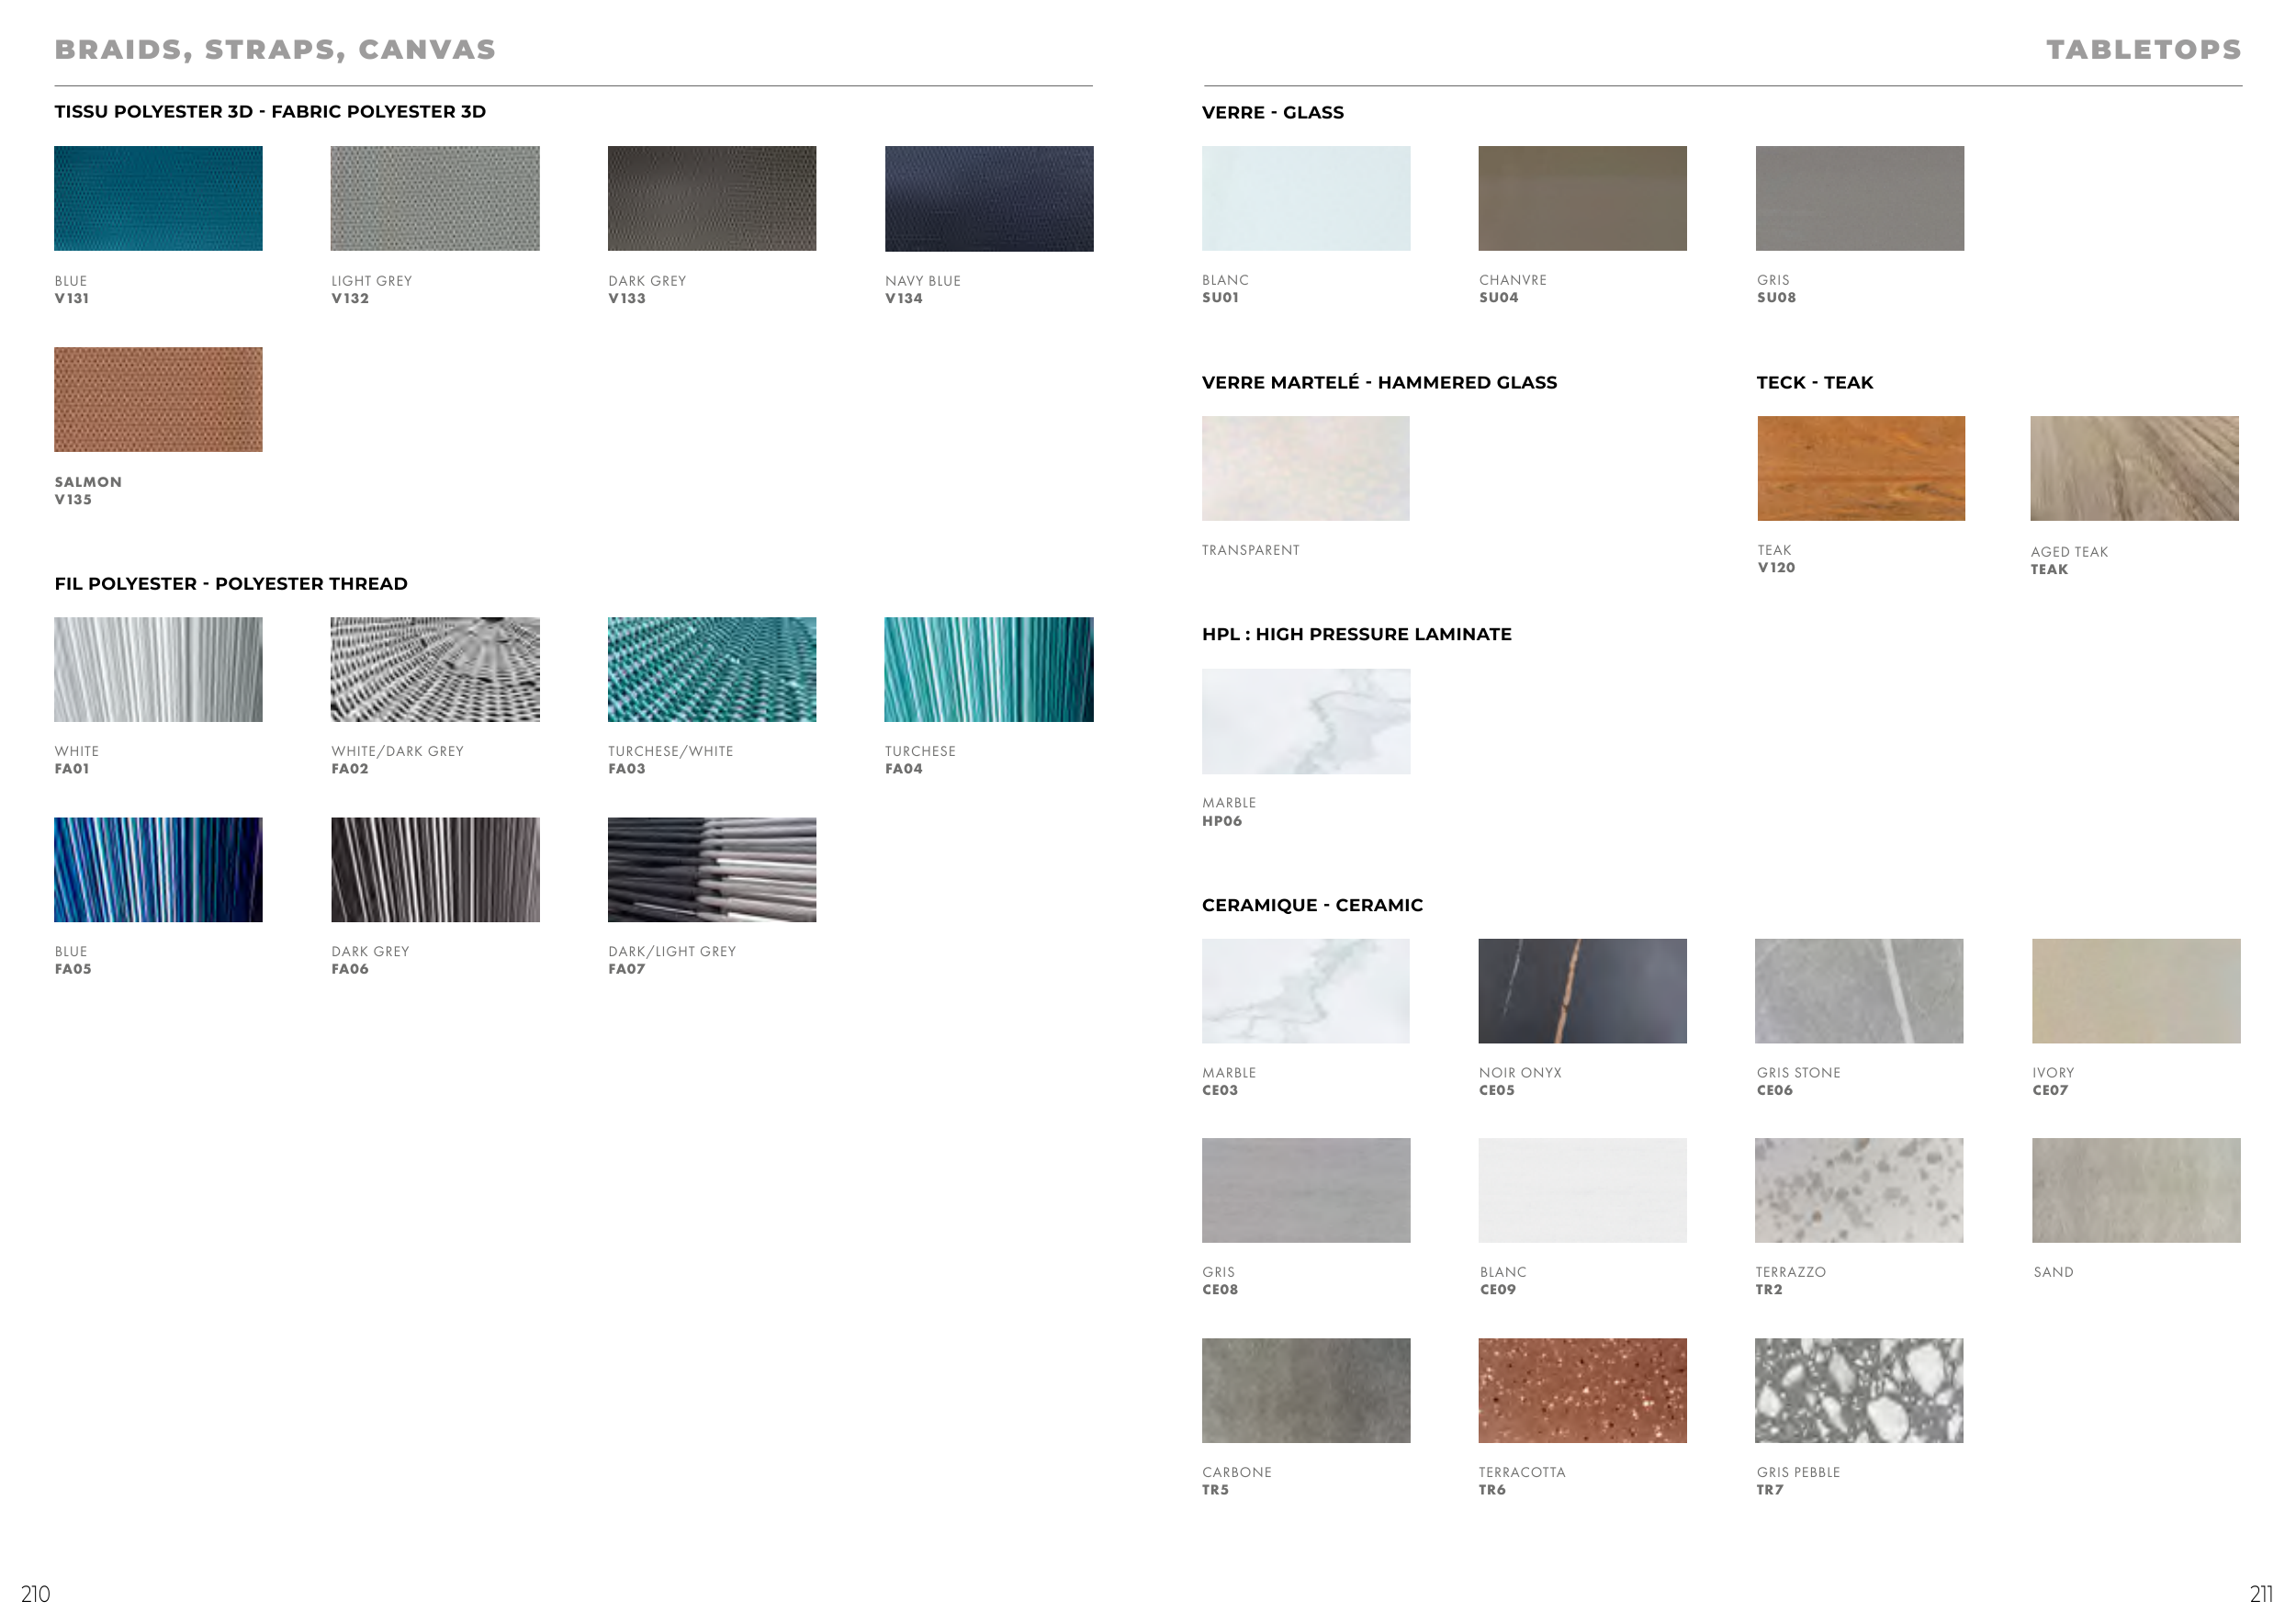Click the Gris Pebble TR7 swatch
The width and height of the screenshot is (2296, 1624).
pos(1858,1390)
